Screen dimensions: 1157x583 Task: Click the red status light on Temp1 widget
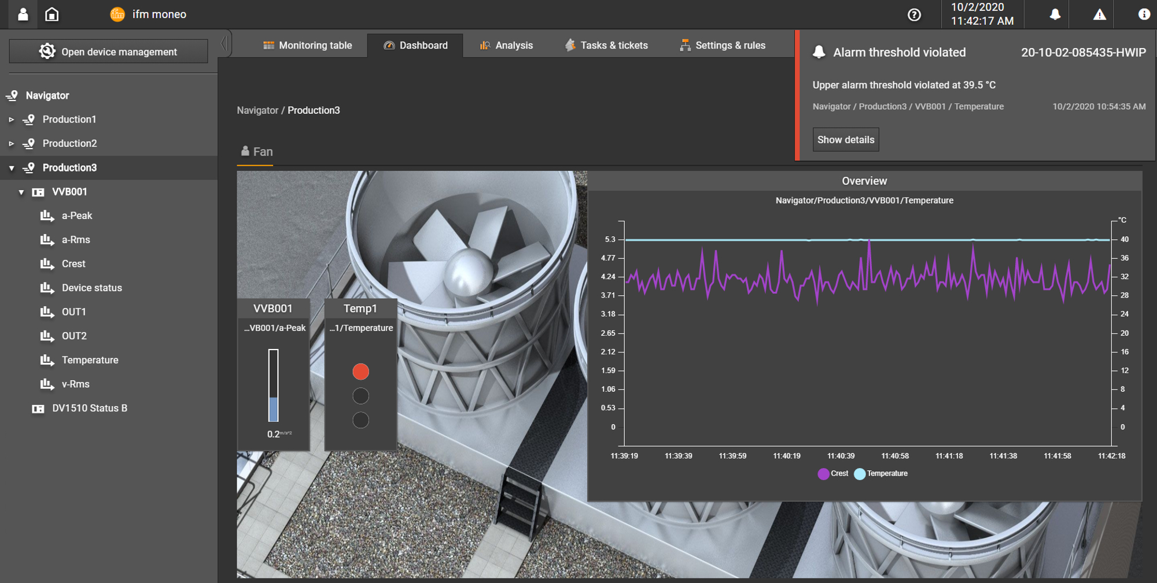click(x=360, y=372)
